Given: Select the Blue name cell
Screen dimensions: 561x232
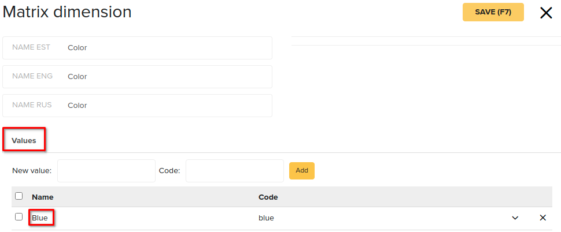Looking at the screenshot, I should [40, 218].
